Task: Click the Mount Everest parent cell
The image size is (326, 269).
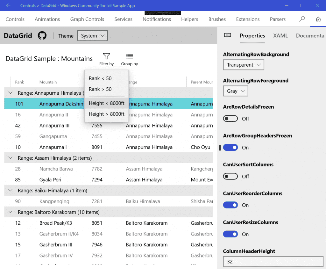Action: coord(202,179)
